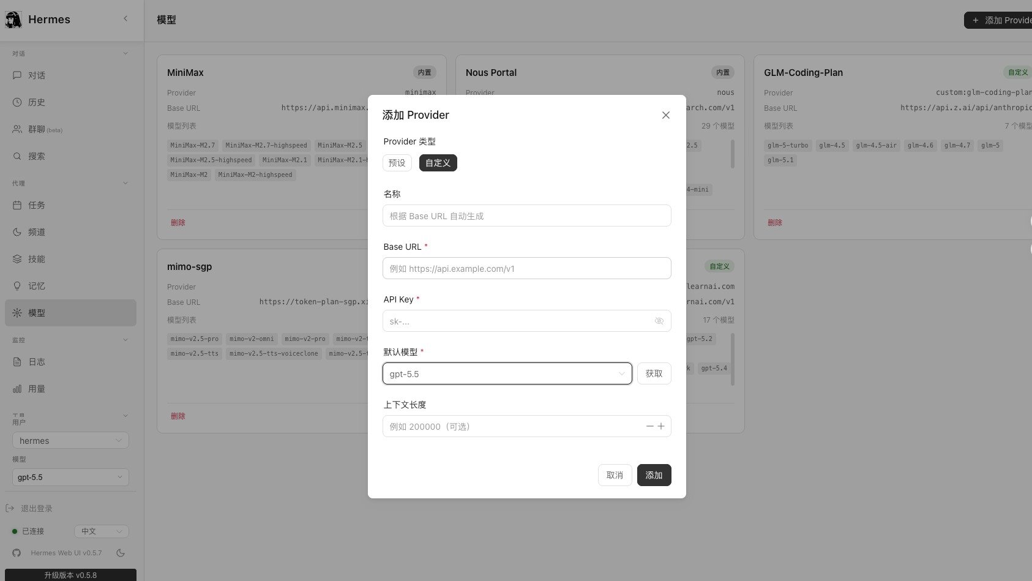This screenshot has height=581, width=1032.
Task: Collapse the 监控 section header
Action: pyautogui.click(x=70, y=340)
